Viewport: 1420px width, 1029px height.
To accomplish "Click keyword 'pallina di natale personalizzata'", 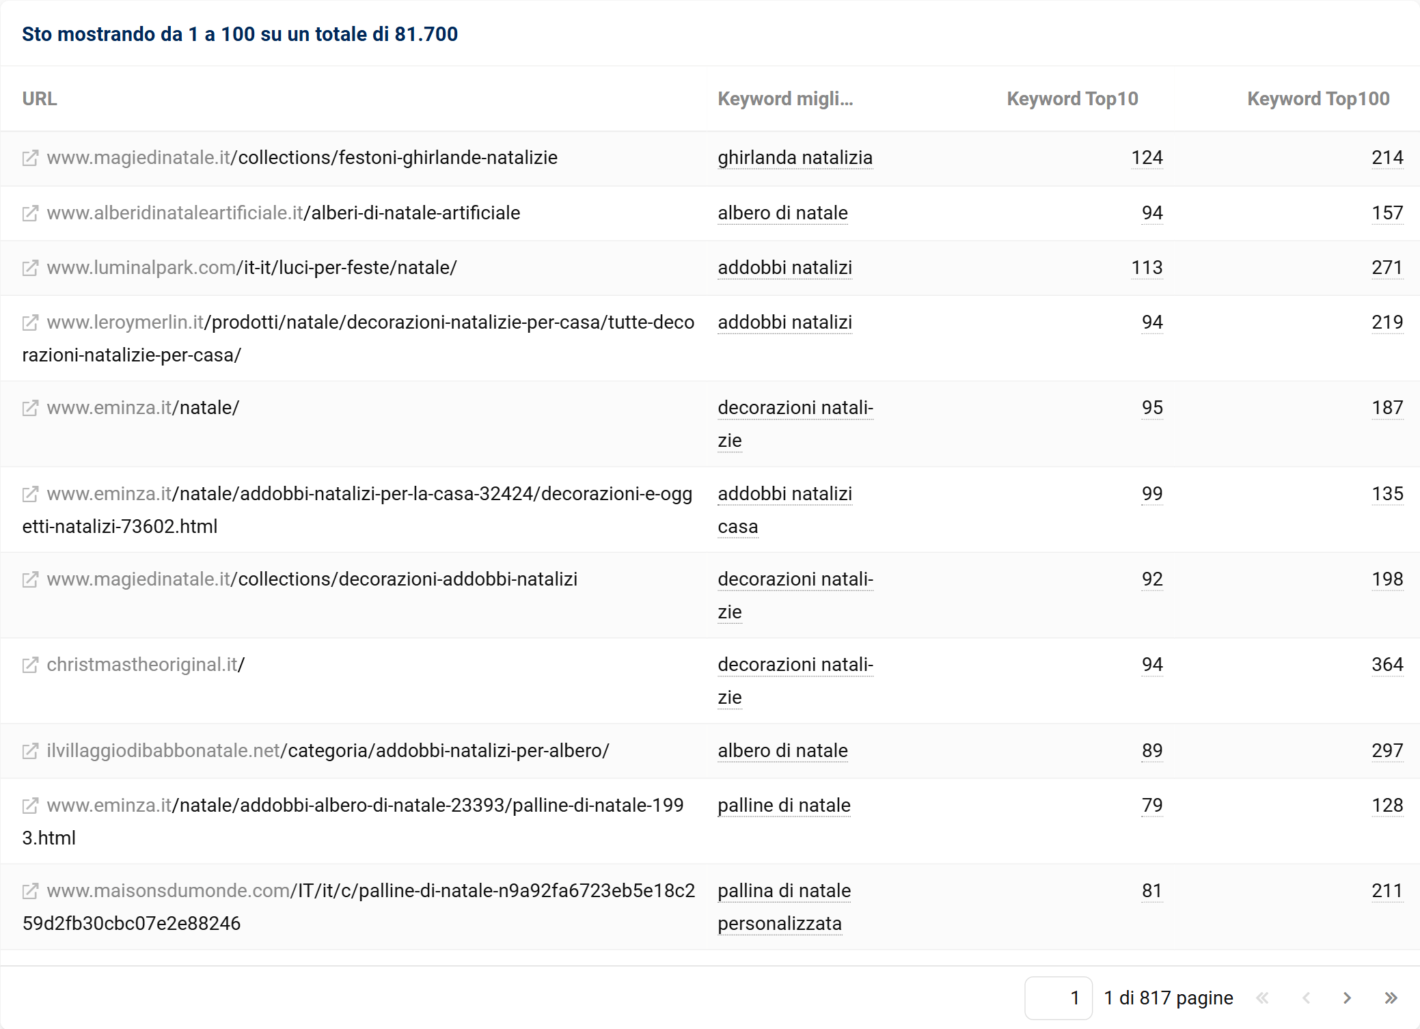I will coord(784,907).
